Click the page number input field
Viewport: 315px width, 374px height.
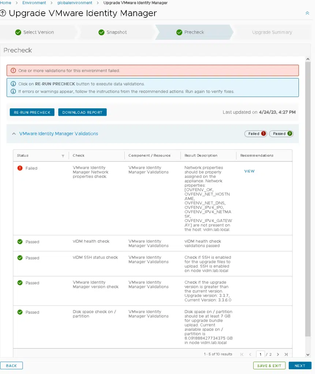260,354
